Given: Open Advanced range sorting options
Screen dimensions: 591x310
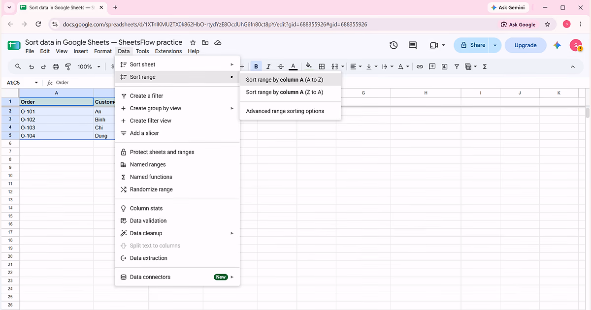Looking at the screenshot, I should coord(291,111).
